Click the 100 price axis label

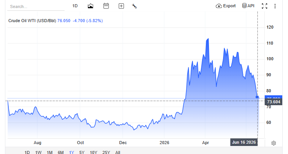point(270,59)
